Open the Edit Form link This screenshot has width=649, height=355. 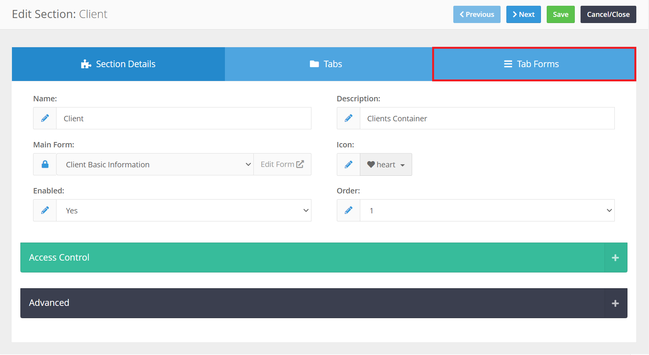(x=282, y=164)
